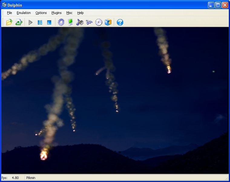The width and height of the screenshot is (230, 182).
Task: Open controller pad settings icon
Action: [x=89, y=22]
